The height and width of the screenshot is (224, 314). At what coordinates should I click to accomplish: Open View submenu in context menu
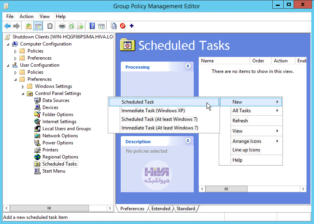(x=251, y=131)
